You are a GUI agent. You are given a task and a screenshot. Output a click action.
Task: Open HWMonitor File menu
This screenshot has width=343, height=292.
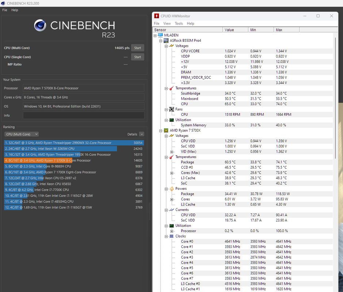(157, 23)
